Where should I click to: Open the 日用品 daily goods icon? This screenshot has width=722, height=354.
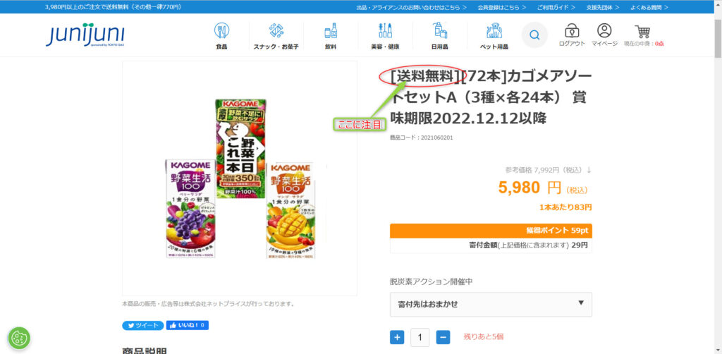coord(440,31)
